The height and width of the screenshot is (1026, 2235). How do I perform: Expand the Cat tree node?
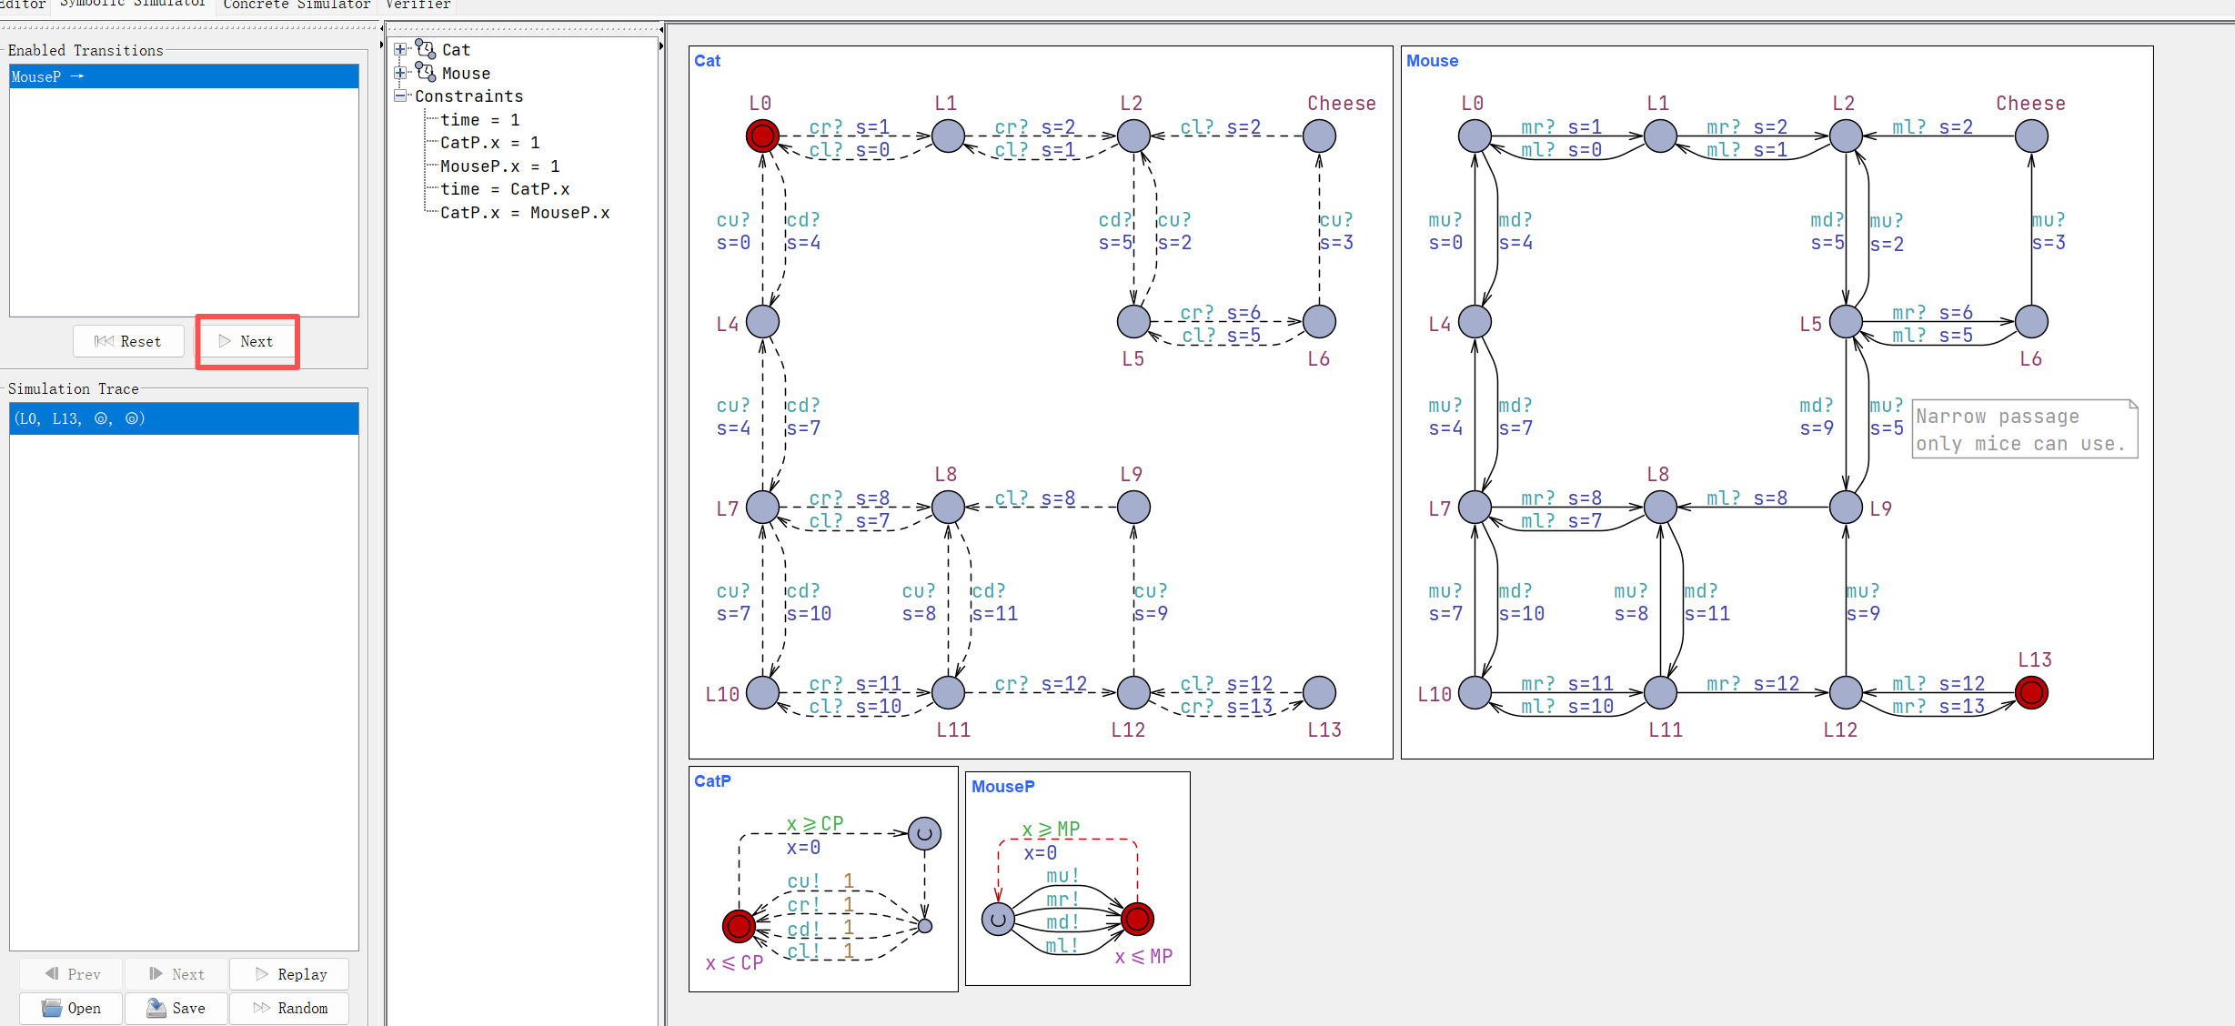coord(400,49)
